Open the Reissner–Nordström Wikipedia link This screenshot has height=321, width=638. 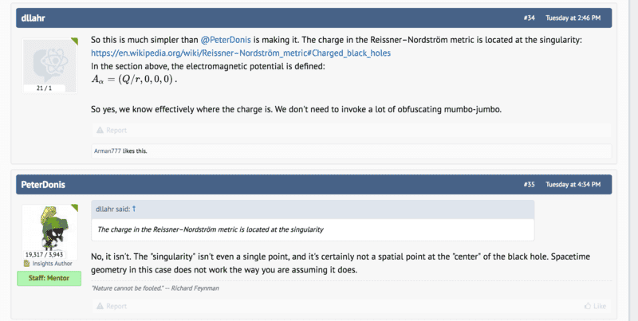241,53
